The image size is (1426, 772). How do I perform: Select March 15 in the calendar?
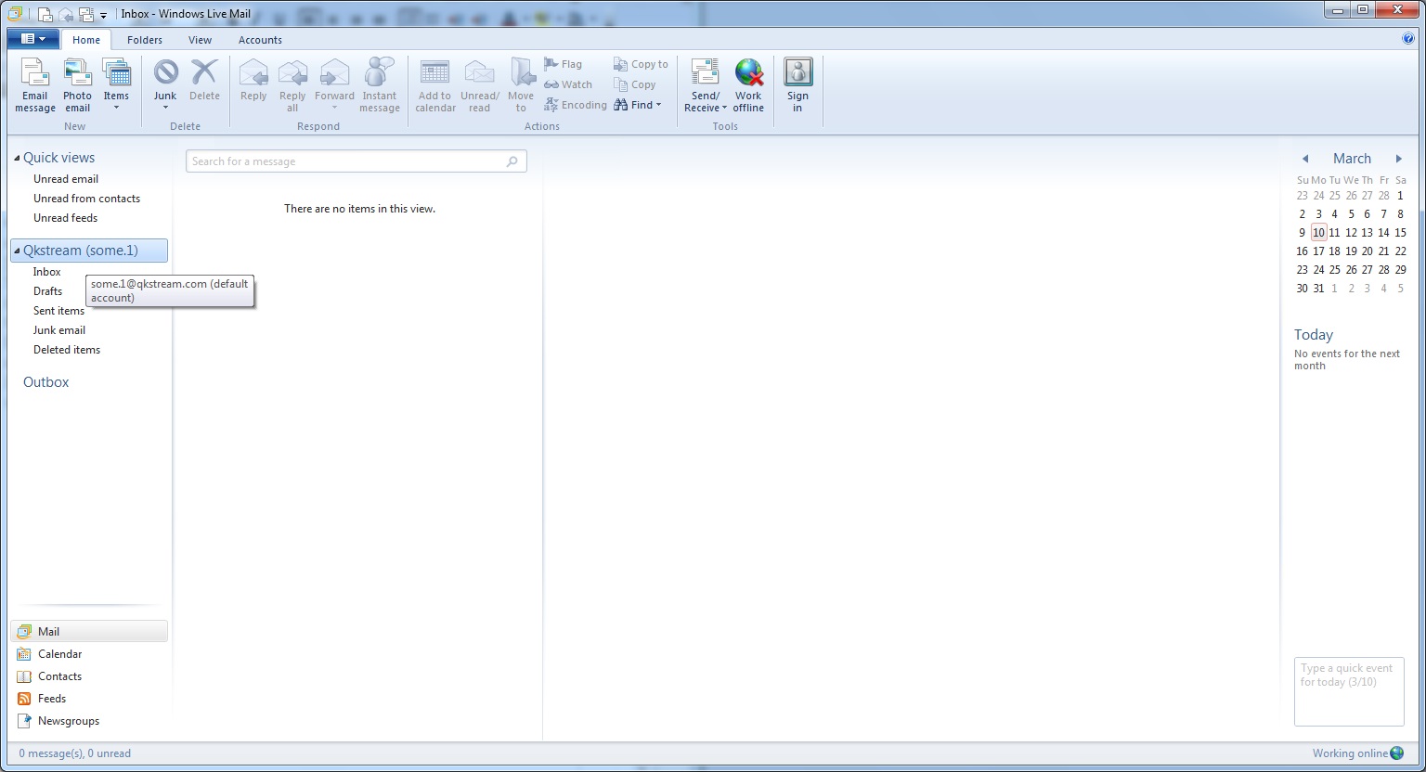coord(1400,233)
